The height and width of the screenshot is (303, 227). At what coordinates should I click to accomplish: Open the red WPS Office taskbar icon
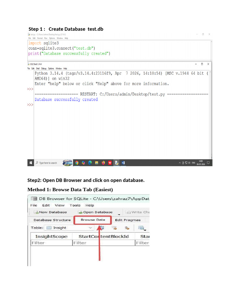[110, 163]
